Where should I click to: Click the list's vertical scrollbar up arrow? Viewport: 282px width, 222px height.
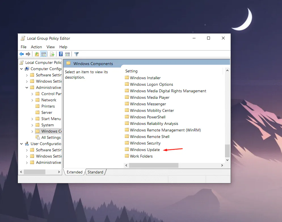tap(227, 70)
